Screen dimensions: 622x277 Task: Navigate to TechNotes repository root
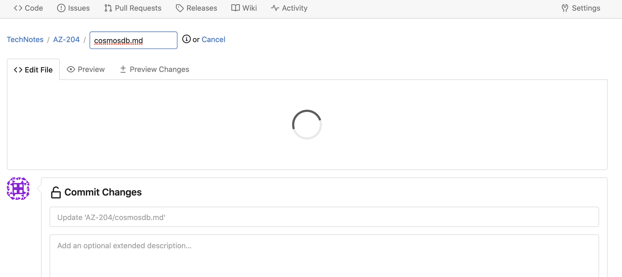click(25, 39)
